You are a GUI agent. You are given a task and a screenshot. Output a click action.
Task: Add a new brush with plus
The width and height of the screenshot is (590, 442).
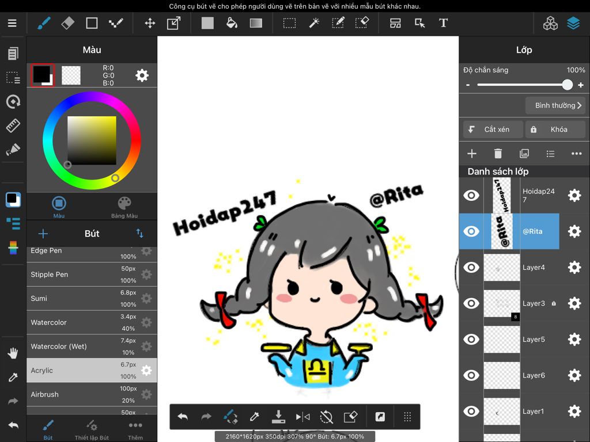click(x=43, y=234)
